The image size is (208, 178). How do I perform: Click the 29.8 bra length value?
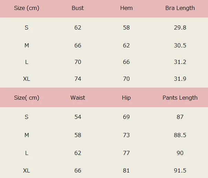coord(180,27)
